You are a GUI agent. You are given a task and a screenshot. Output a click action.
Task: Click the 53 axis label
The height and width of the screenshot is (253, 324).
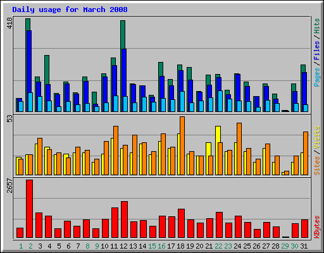pyautogui.click(x=9, y=119)
